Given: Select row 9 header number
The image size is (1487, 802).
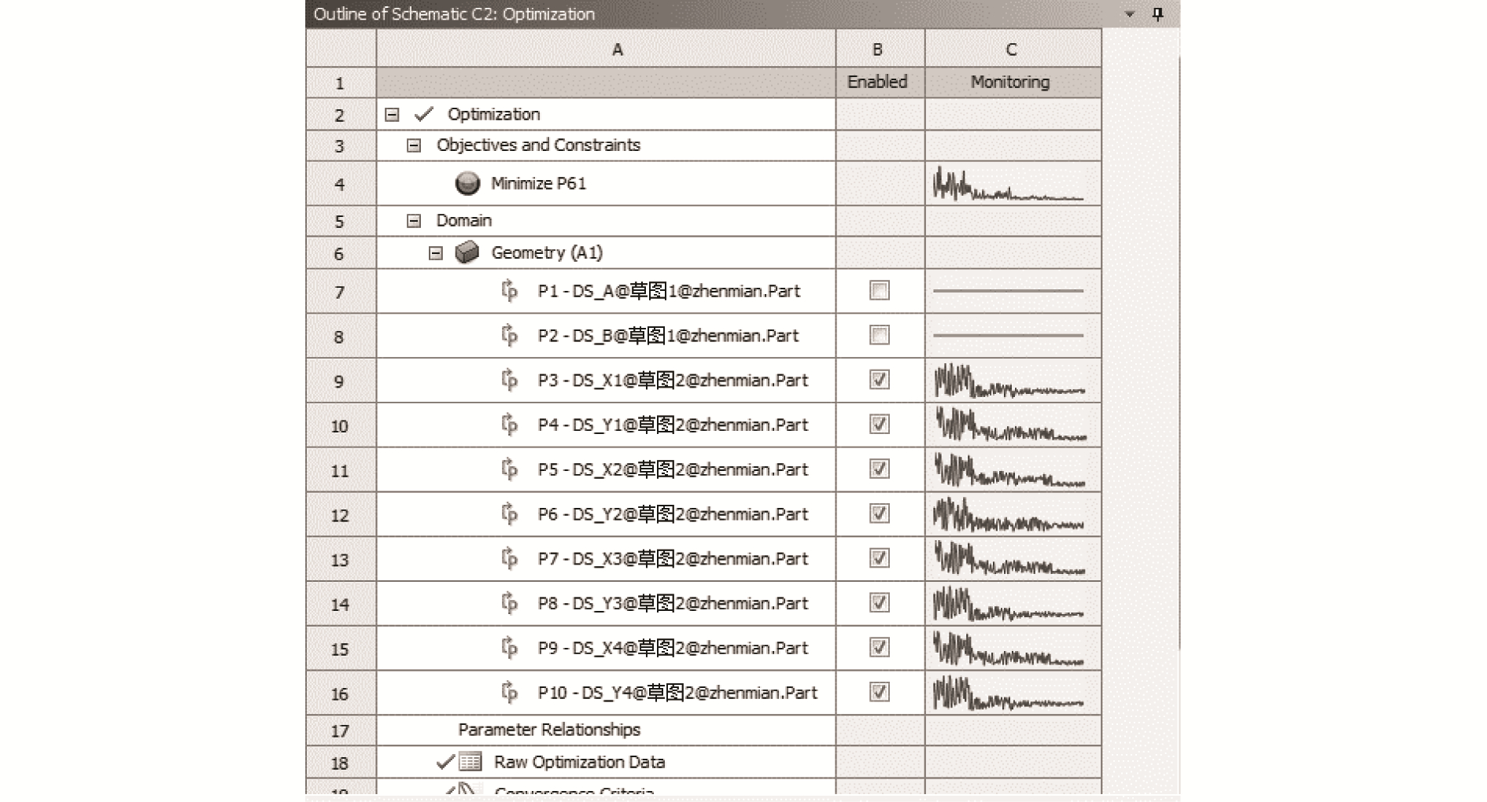Looking at the screenshot, I should 340,381.
